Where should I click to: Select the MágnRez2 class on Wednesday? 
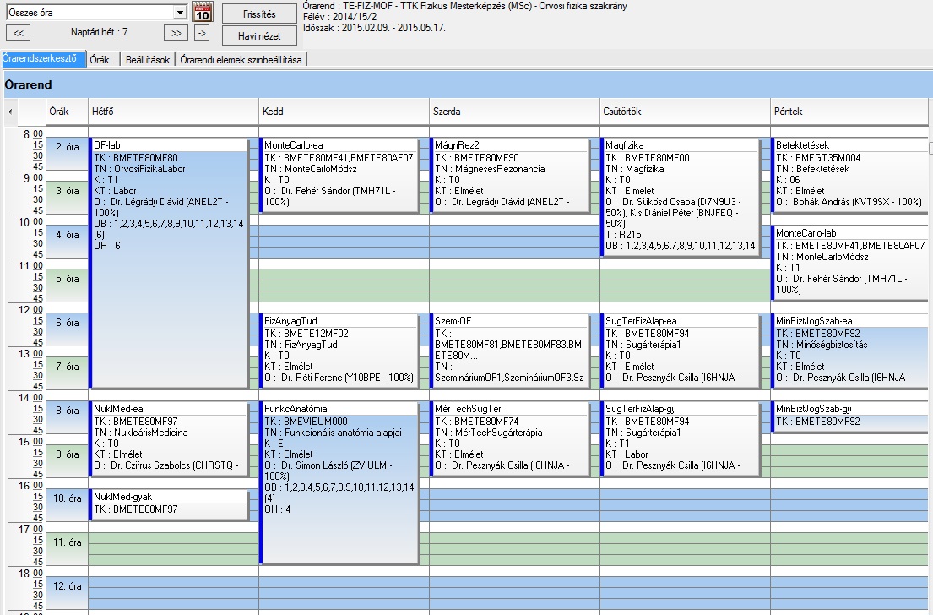(509, 175)
